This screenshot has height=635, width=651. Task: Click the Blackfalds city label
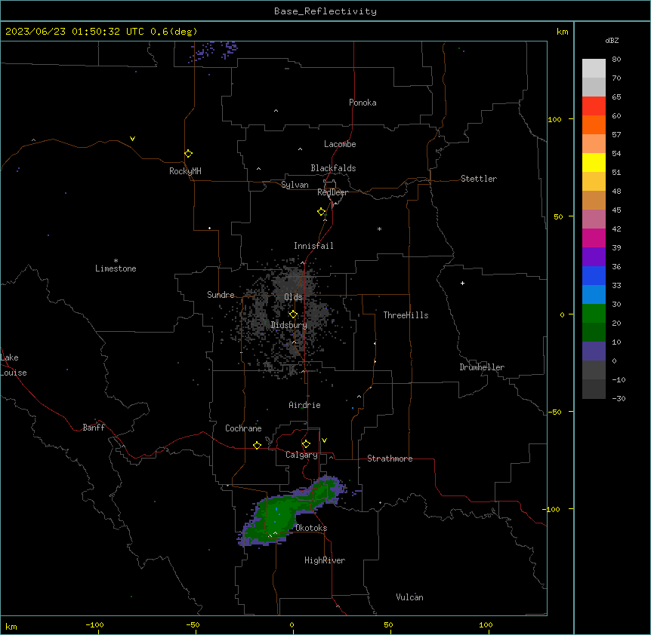tap(333, 168)
